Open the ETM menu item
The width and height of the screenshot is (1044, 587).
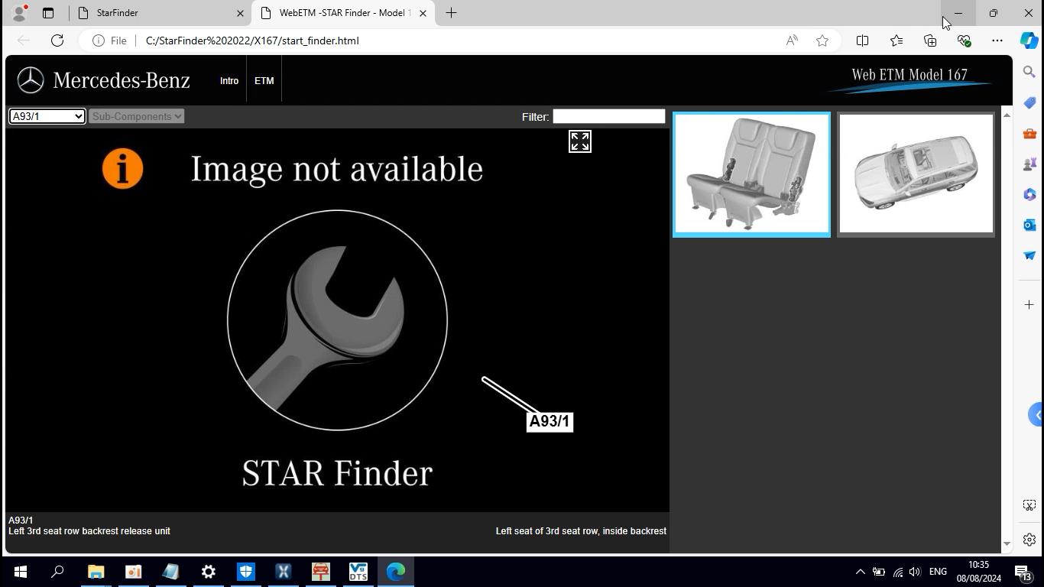coord(264,80)
